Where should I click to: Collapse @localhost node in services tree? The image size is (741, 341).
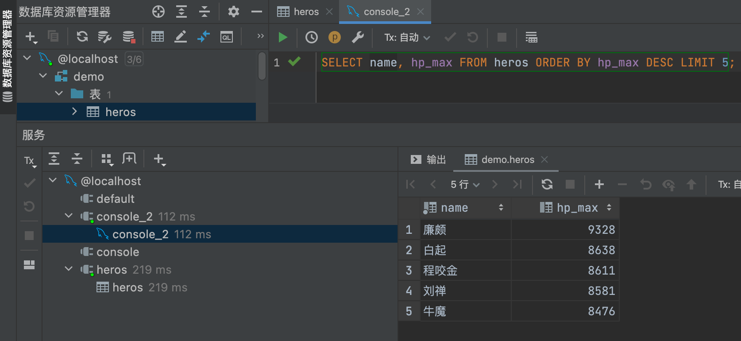[53, 180]
